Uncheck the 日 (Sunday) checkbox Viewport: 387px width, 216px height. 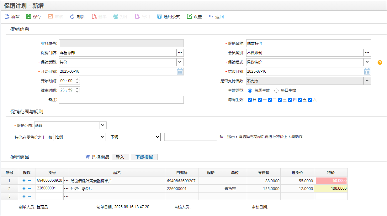click(x=250, y=100)
